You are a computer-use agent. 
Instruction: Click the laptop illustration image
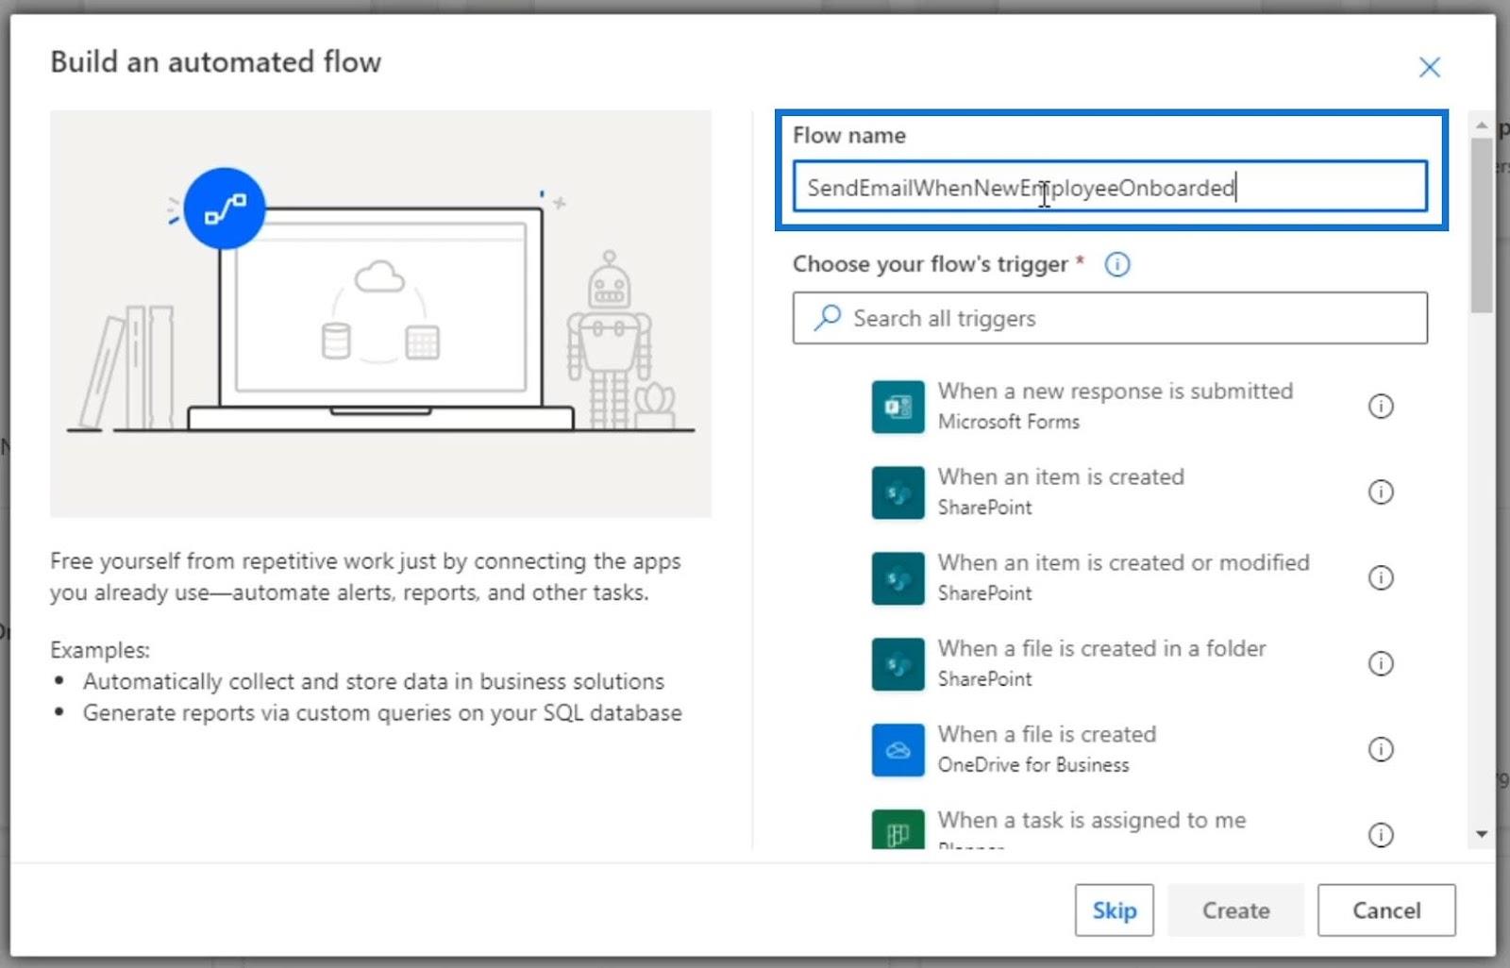point(380,313)
